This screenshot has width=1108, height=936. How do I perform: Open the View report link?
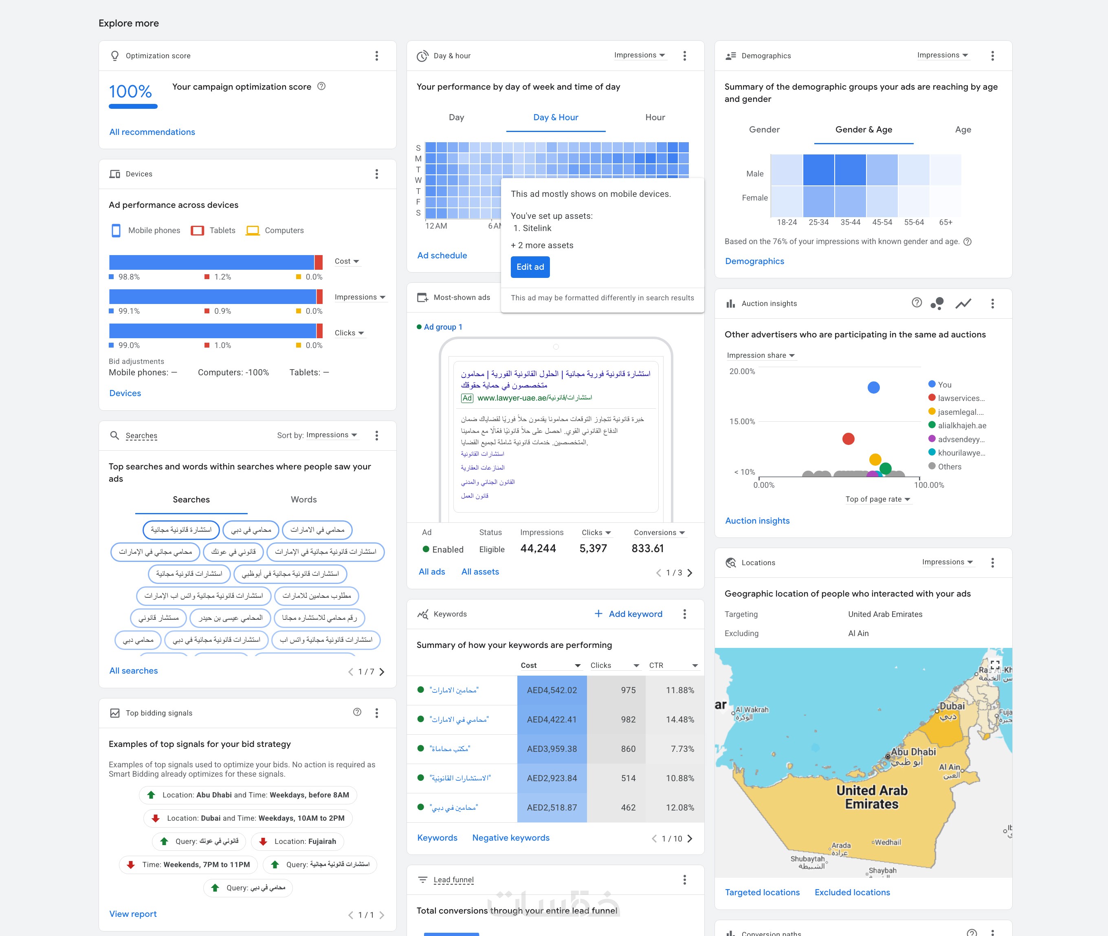coord(133,914)
